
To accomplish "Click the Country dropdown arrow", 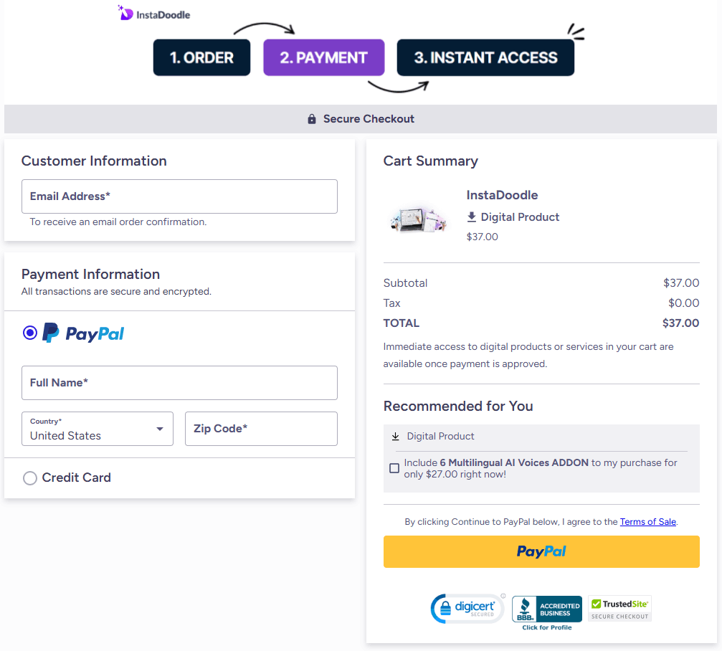I will pos(159,428).
